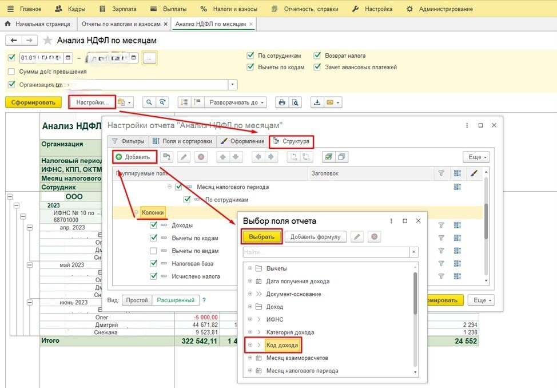This screenshot has height=388, width=557.
Task: Select the Дата получения дохода field
Action: click(298, 281)
